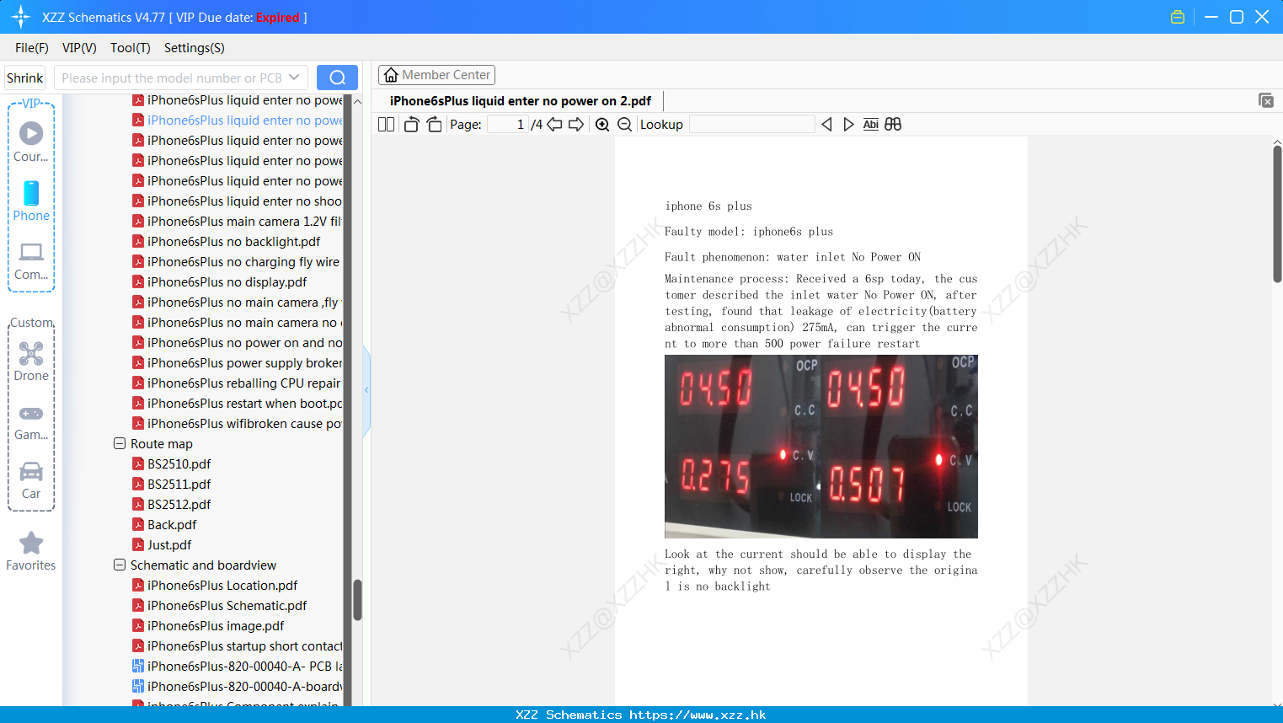Viewport: 1283px width, 723px height.
Task: Open model number dropdown arrow
Action: pyautogui.click(x=294, y=78)
